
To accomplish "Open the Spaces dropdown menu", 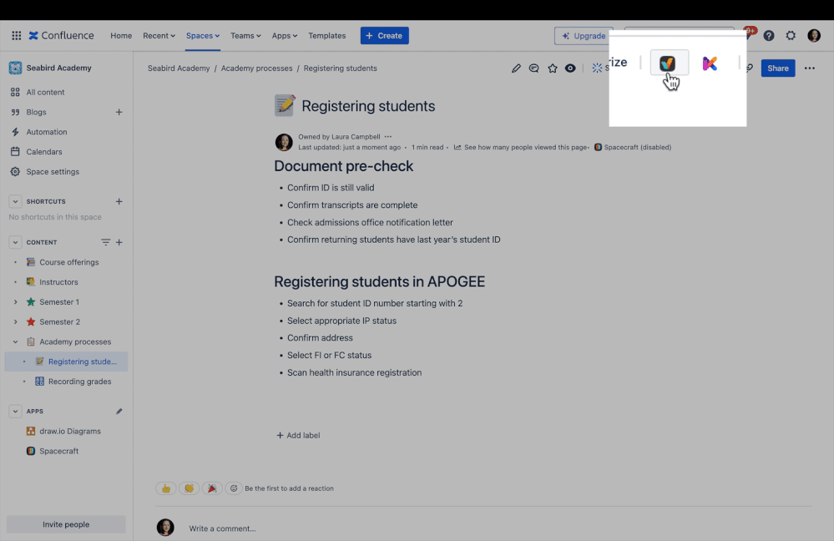I will coord(202,35).
